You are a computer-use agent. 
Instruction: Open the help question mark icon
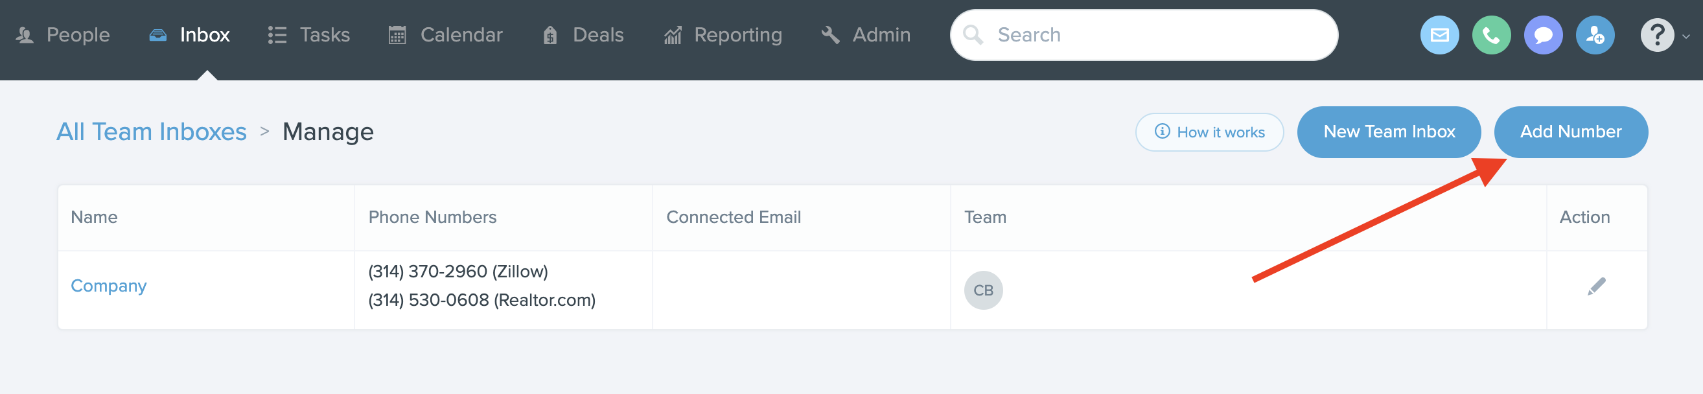click(x=1657, y=35)
